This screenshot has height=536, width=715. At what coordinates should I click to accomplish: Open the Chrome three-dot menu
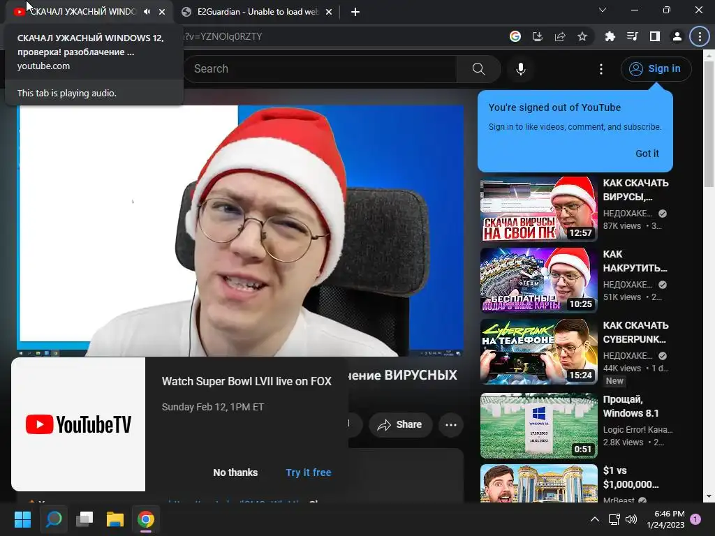[700, 36]
